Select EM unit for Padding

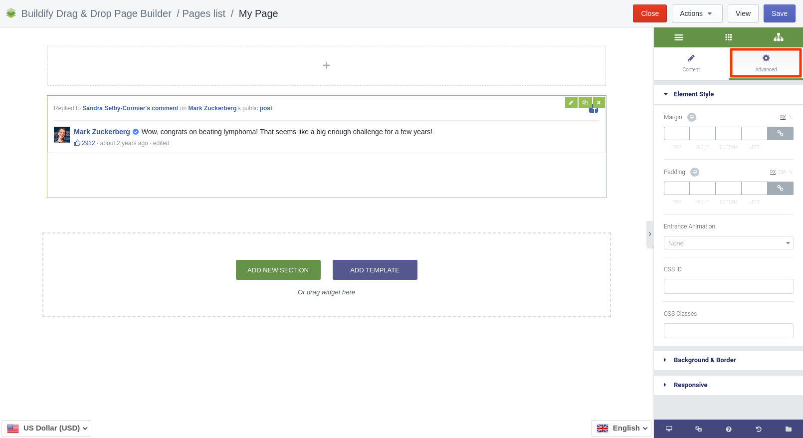782,172
